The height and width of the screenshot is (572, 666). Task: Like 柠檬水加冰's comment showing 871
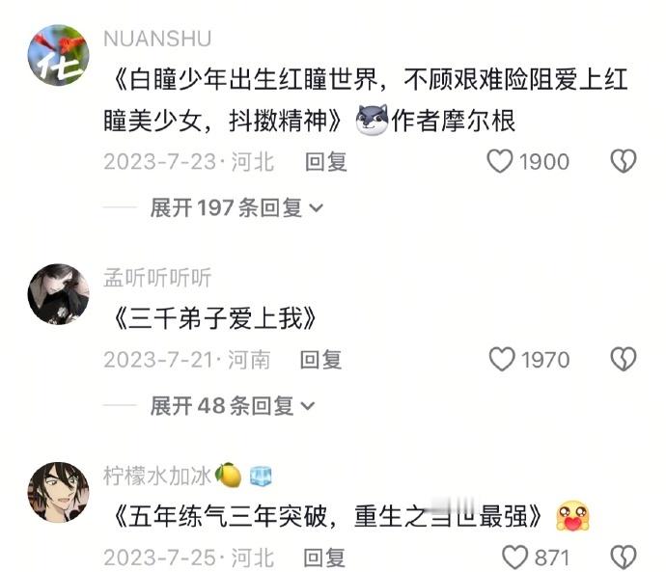514,558
